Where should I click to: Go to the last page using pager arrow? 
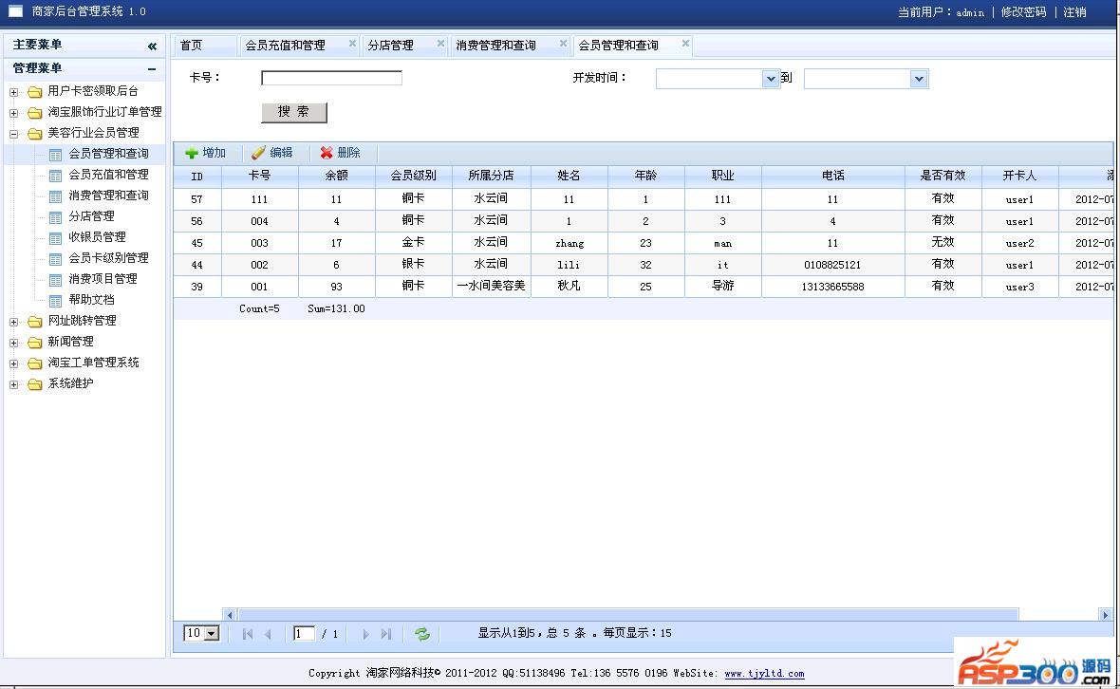pos(386,634)
